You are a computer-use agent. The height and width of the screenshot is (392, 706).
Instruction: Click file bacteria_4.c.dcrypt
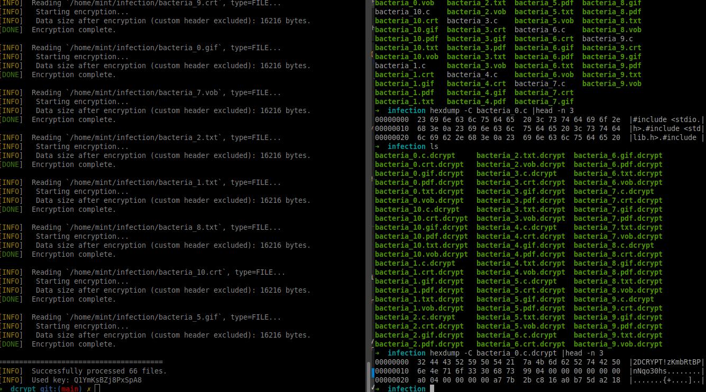tap(517, 227)
